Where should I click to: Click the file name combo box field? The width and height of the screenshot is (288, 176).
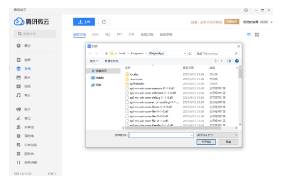(161, 135)
